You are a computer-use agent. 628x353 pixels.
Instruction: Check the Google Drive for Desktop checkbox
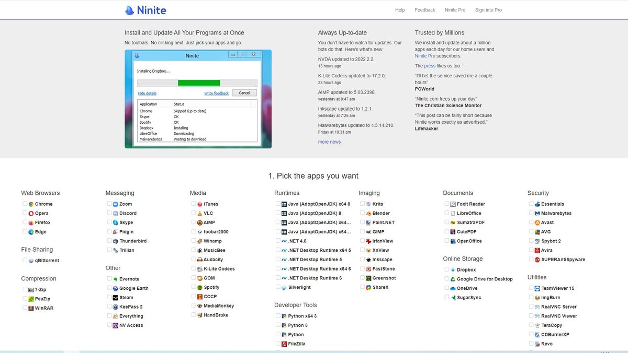pos(446,279)
